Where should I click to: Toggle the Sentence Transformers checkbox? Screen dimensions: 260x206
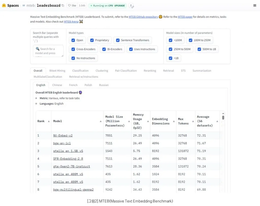(118, 40)
